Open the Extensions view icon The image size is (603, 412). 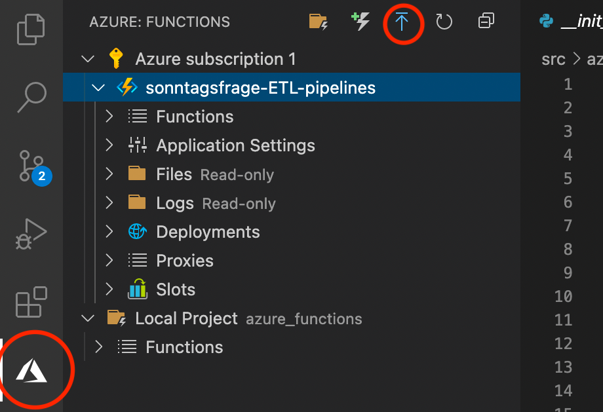(31, 303)
